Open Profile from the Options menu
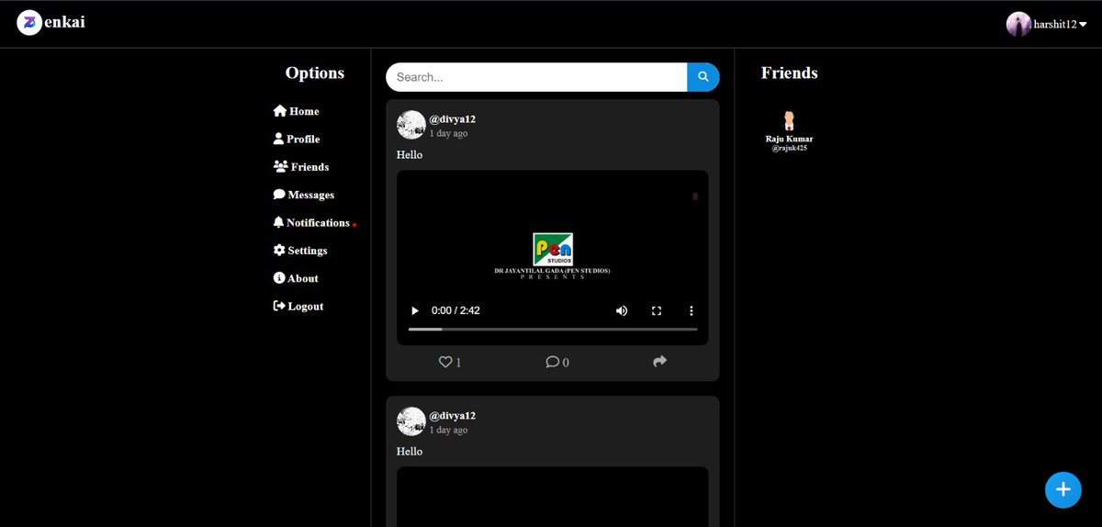The height and width of the screenshot is (527, 1102). click(296, 139)
